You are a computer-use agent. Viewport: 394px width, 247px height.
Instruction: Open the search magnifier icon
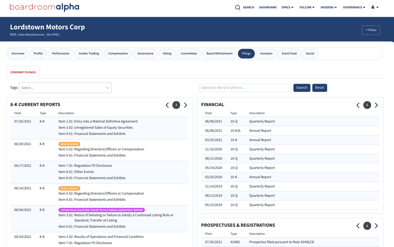pyautogui.click(x=237, y=7)
